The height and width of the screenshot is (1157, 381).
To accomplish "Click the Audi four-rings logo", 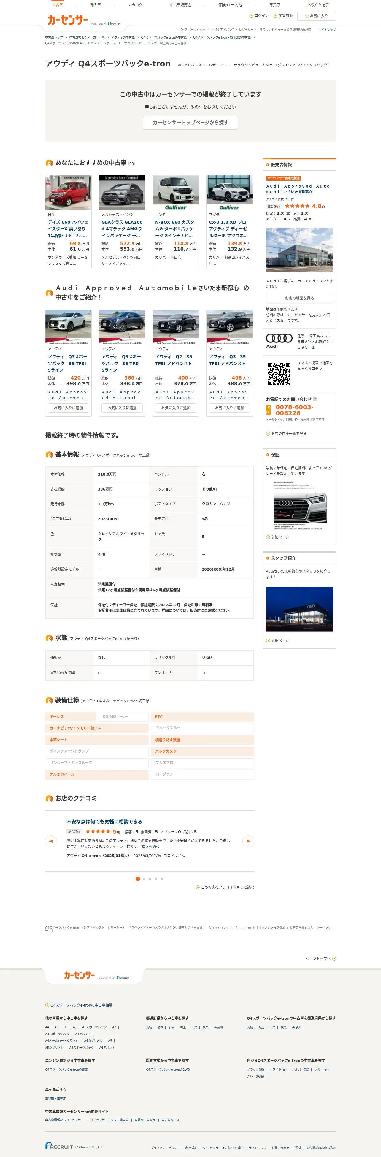I will tap(279, 341).
